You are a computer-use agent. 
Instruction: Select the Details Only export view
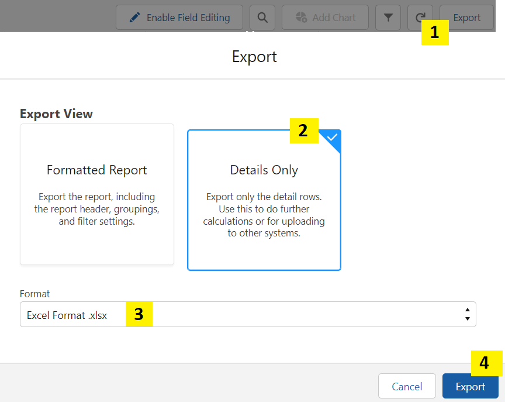[x=264, y=200]
